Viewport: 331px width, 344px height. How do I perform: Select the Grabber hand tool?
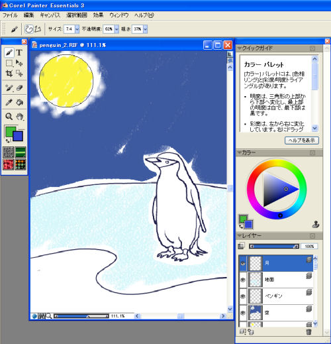(x=19, y=117)
